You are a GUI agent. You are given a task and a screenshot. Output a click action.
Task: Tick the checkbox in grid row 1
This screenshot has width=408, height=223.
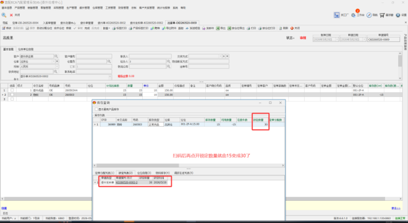pyautogui.click(x=12, y=90)
